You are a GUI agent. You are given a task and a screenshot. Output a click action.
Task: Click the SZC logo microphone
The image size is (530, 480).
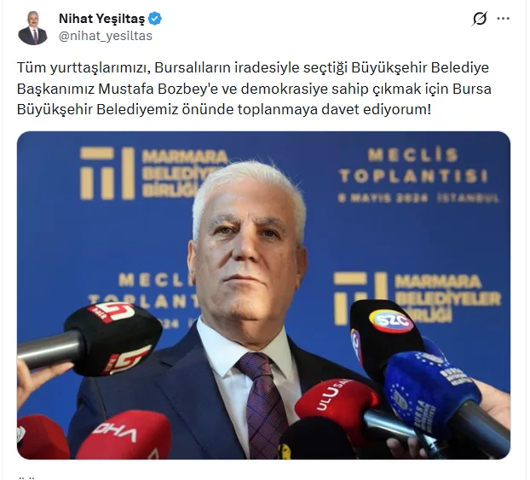[x=385, y=333]
